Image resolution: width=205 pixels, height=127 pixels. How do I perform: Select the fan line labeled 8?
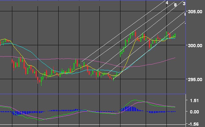click(x=175, y=5)
